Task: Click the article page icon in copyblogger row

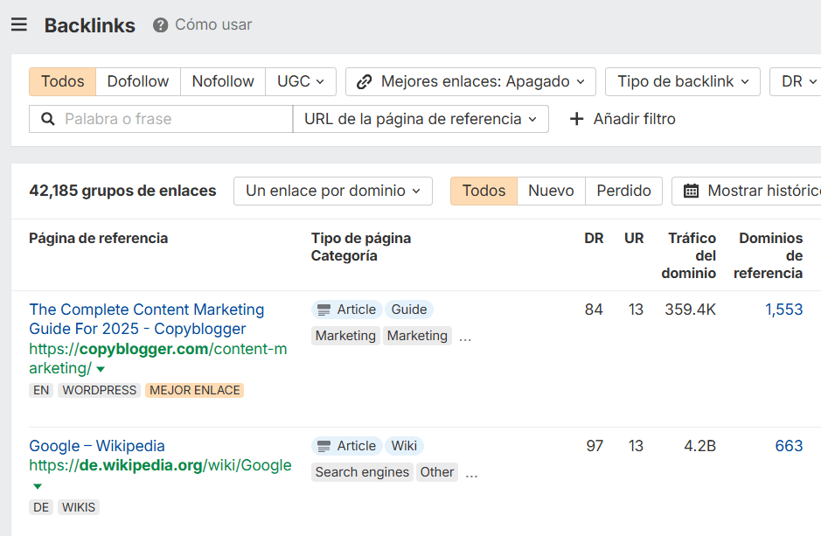Action: [324, 310]
